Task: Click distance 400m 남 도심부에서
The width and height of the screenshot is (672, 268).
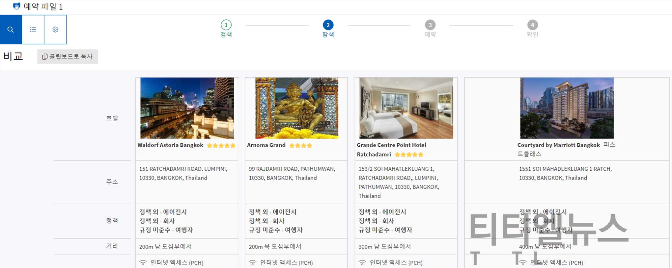Action: (x=546, y=247)
